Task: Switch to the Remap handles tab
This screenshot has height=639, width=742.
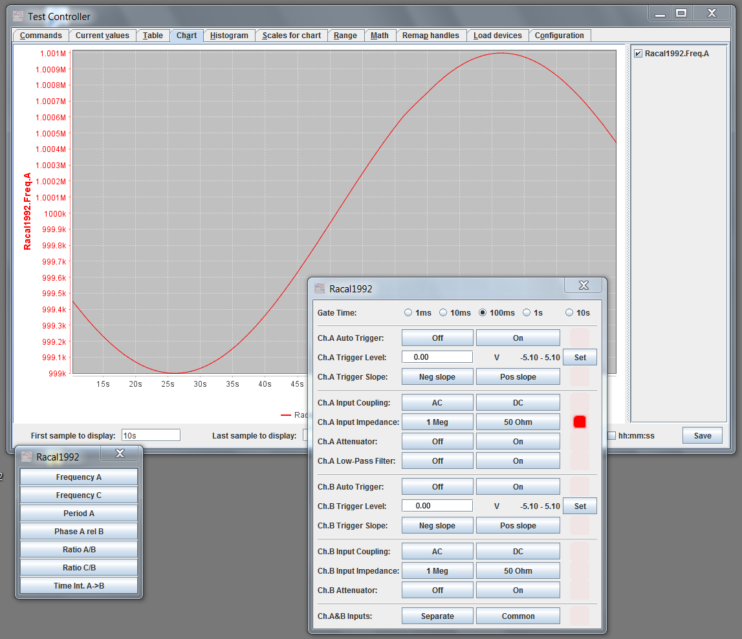Action: (x=431, y=36)
